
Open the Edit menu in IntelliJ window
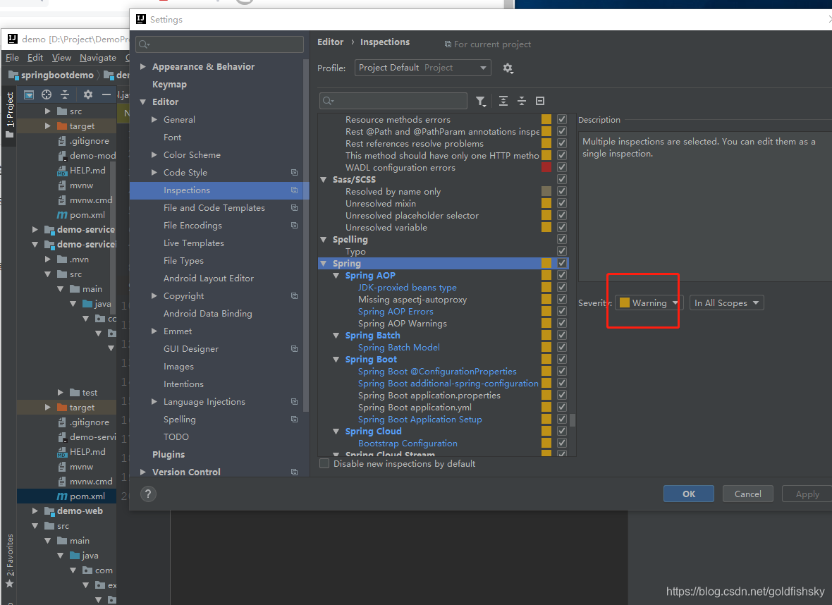tap(35, 57)
